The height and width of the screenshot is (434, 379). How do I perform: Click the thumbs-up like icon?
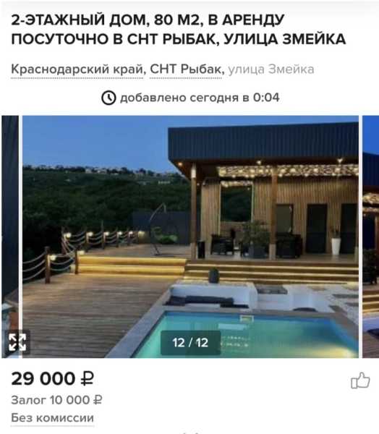(360, 380)
